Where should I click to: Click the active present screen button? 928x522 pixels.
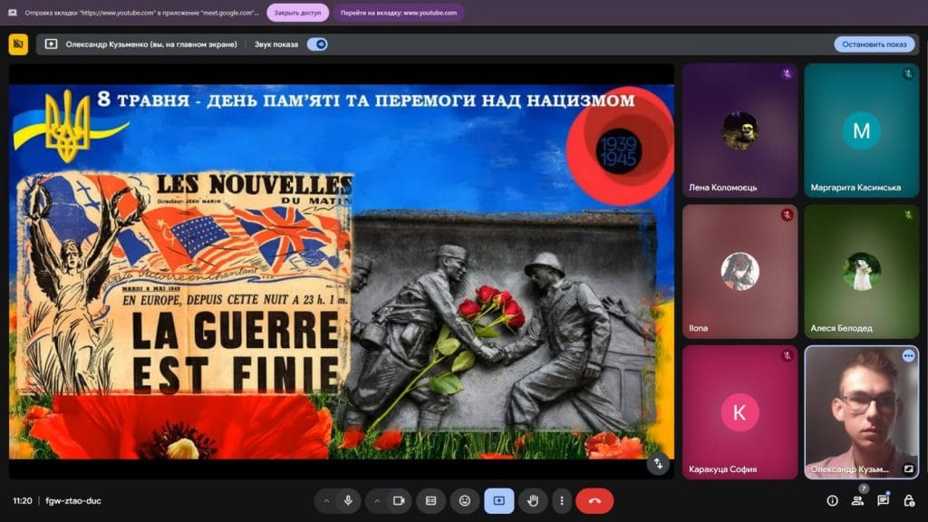[x=499, y=500]
